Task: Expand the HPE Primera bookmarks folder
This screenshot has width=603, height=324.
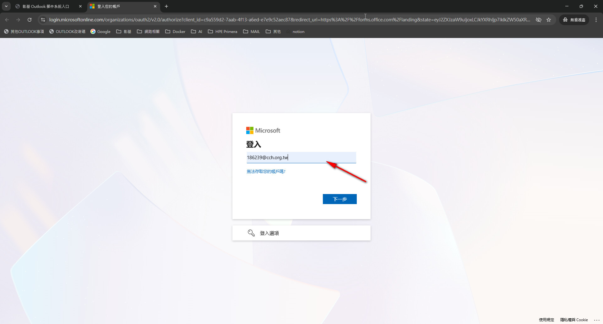Action: pyautogui.click(x=223, y=32)
